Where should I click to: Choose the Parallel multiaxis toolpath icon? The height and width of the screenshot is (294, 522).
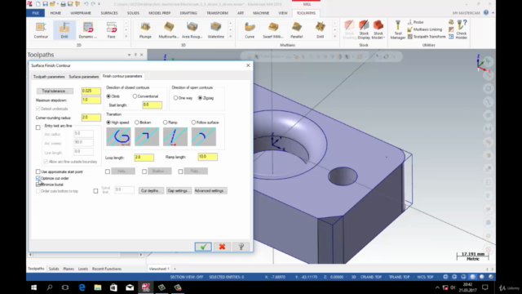pyautogui.click(x=297, y=30)
